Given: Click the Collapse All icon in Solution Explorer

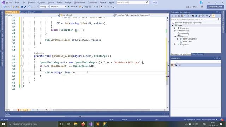Looking at the screenshot, I should click(x=199, y=16).
